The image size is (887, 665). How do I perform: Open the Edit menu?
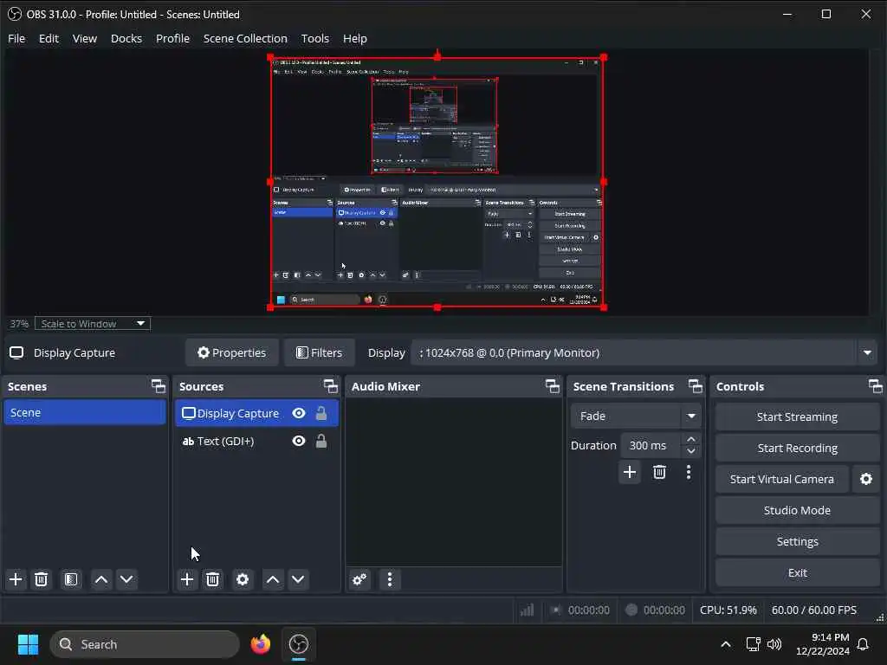(x=49, y=38)
